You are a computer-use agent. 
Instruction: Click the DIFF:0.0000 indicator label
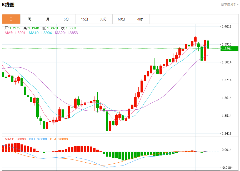pyautogui.click(x=38, y=139)
